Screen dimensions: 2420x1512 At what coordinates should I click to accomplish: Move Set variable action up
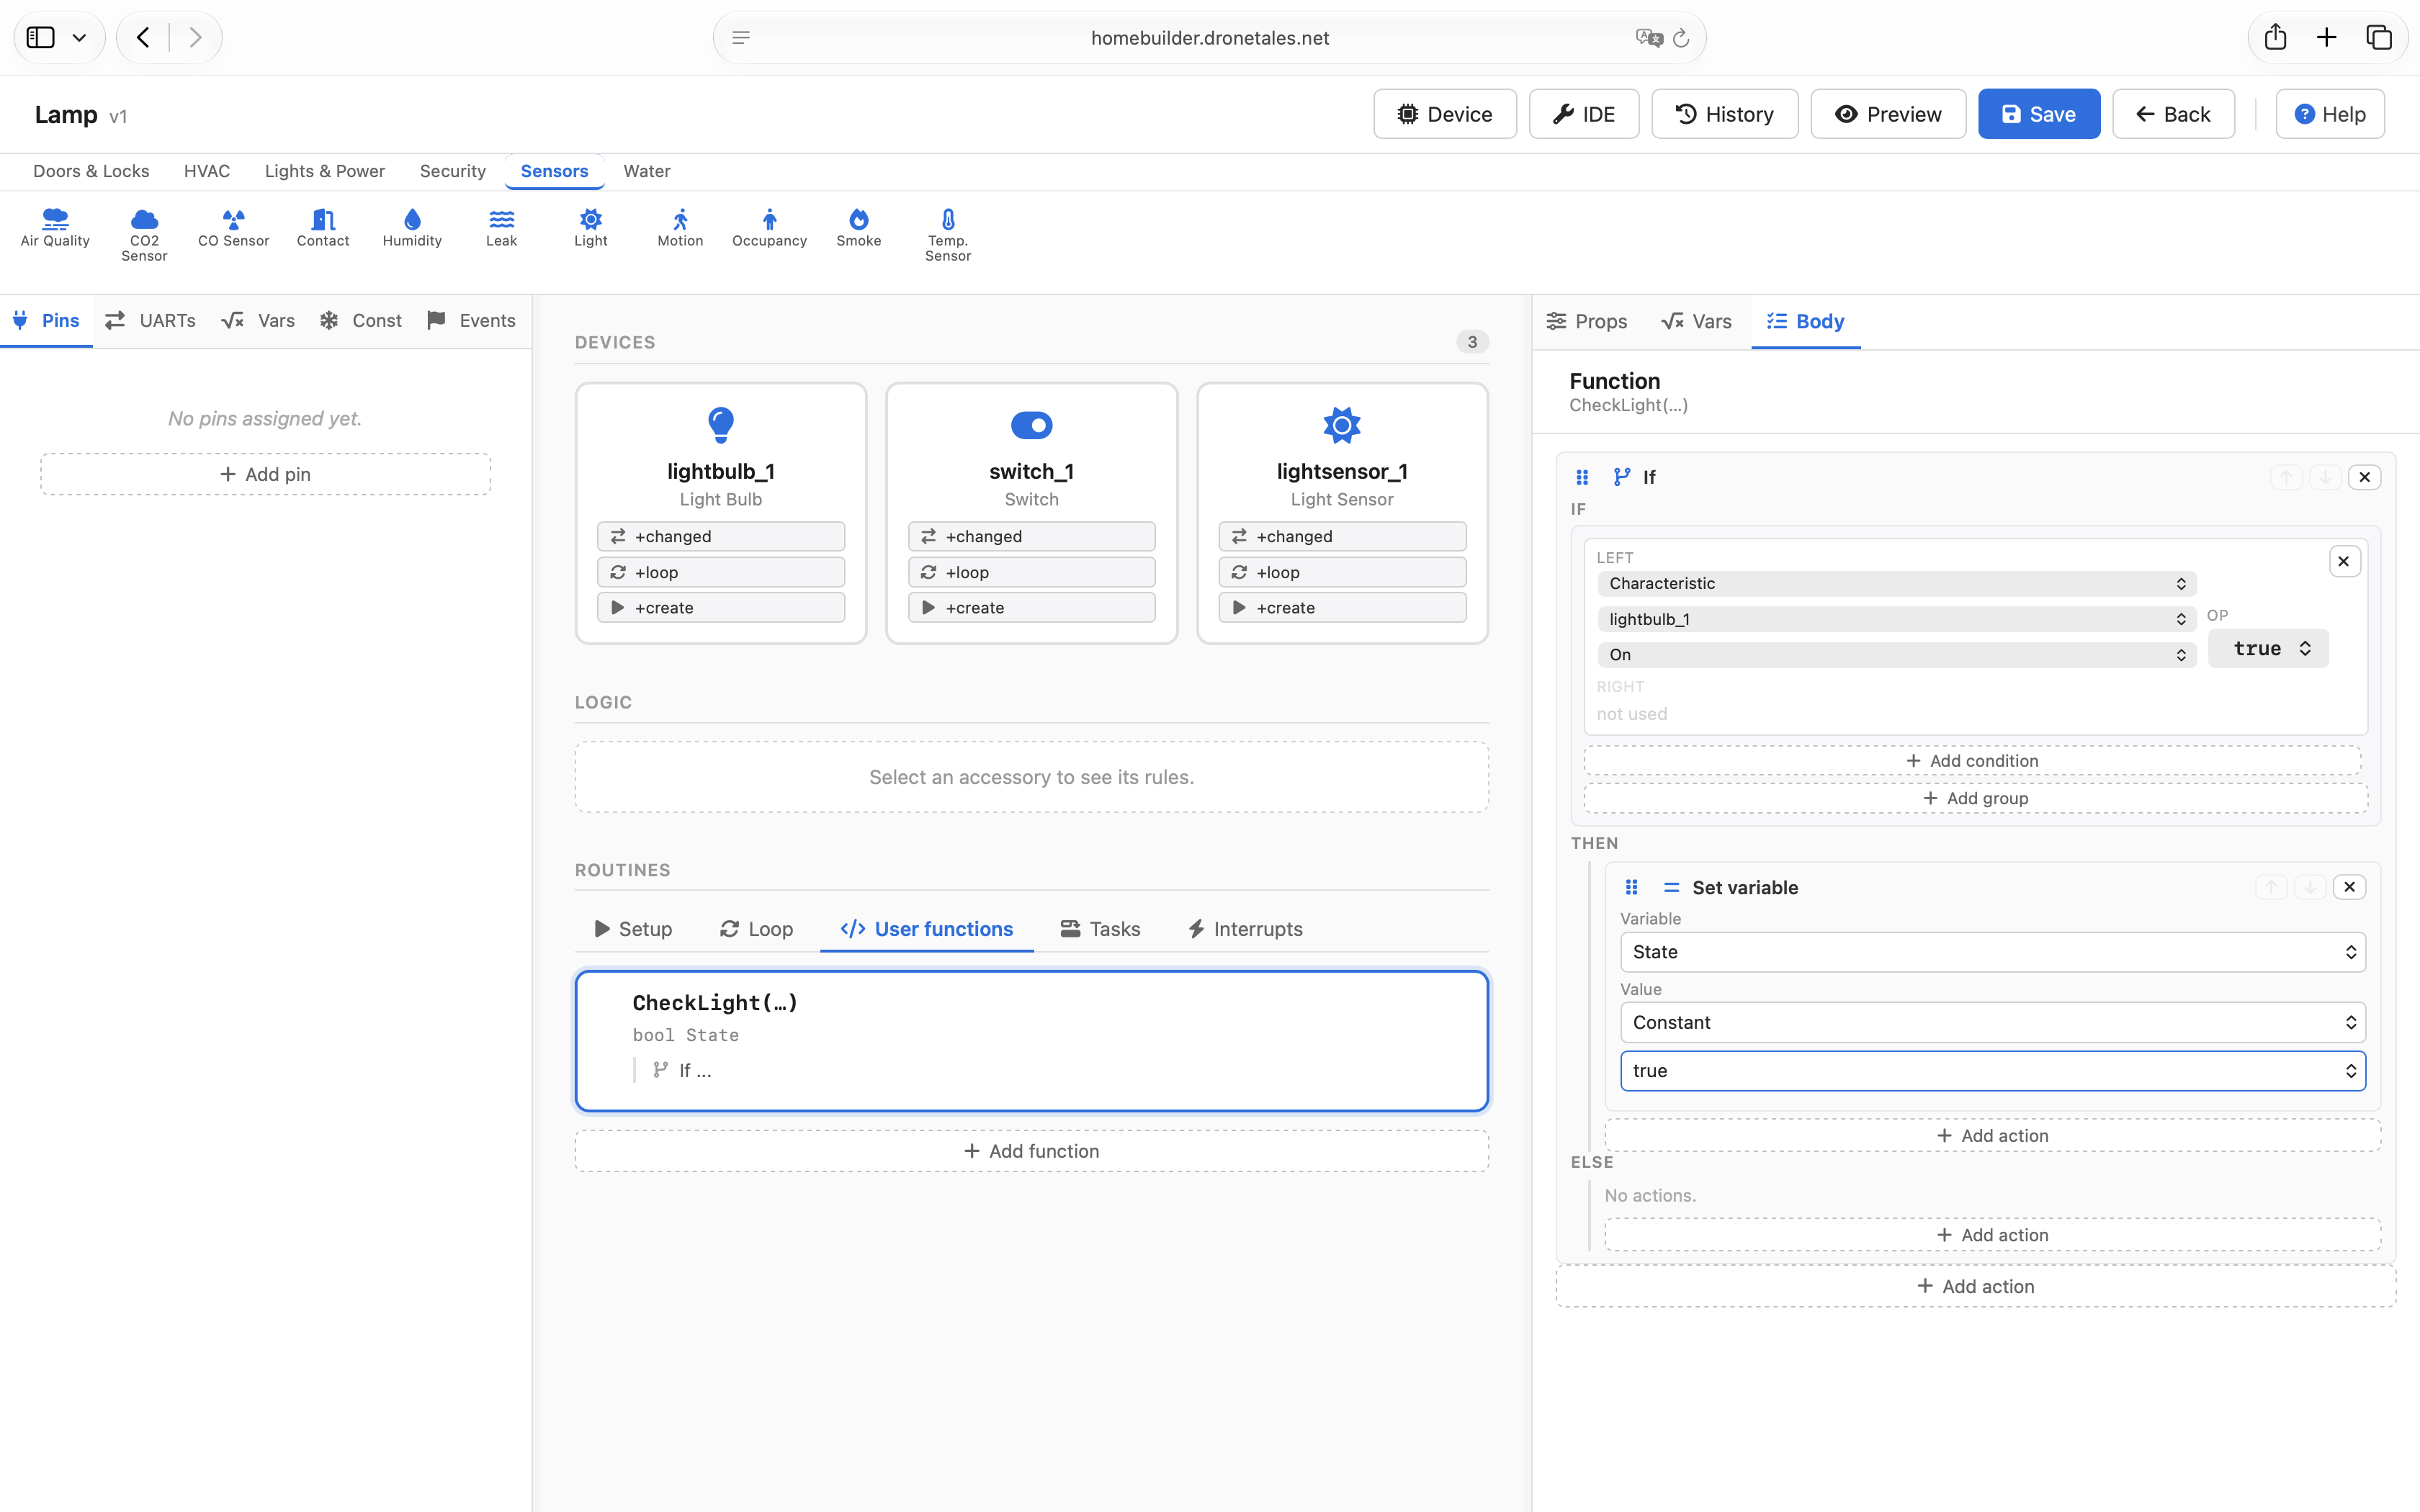[x=2272, y=887]
